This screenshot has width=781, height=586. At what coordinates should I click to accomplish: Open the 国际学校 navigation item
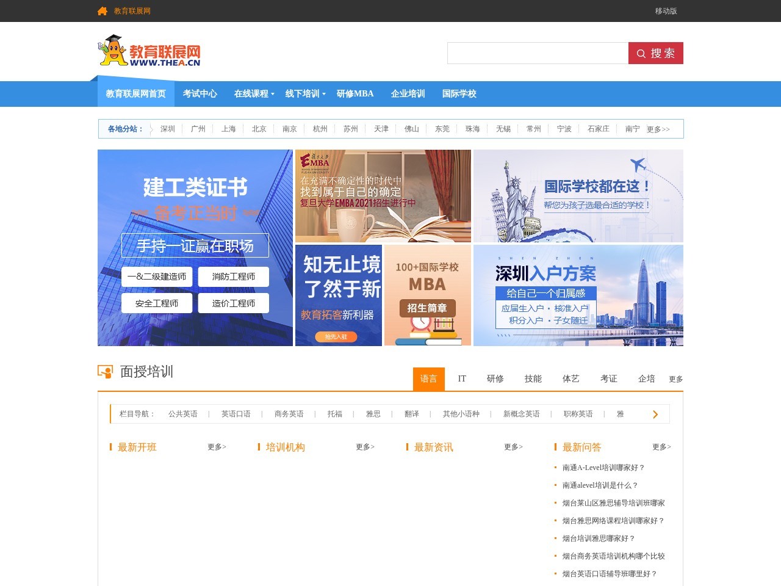[x=459, y=93]
